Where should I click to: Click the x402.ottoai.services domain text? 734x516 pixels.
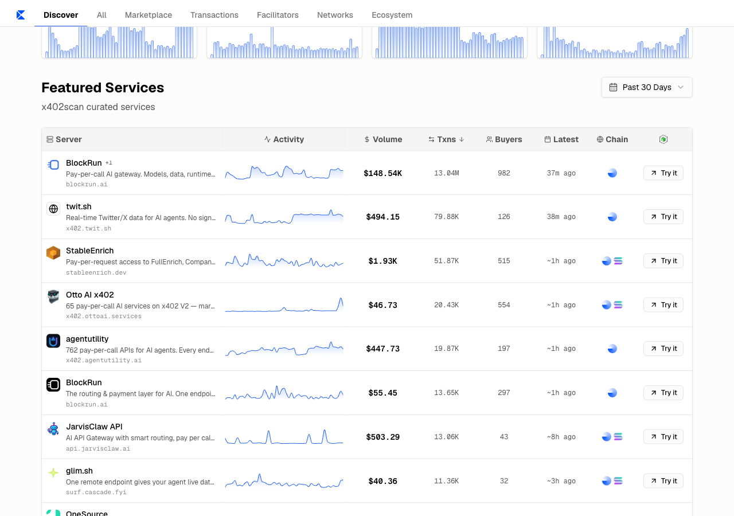[x=104, y=316]
